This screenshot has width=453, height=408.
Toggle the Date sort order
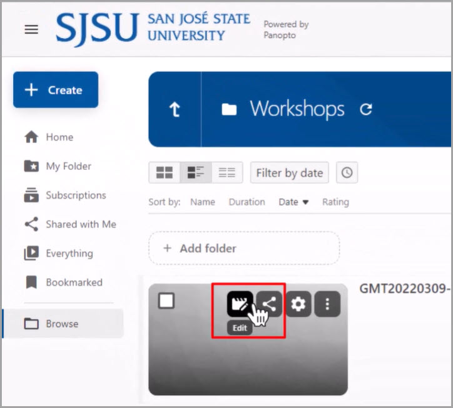pyautogui.click(x=293, y=202)
